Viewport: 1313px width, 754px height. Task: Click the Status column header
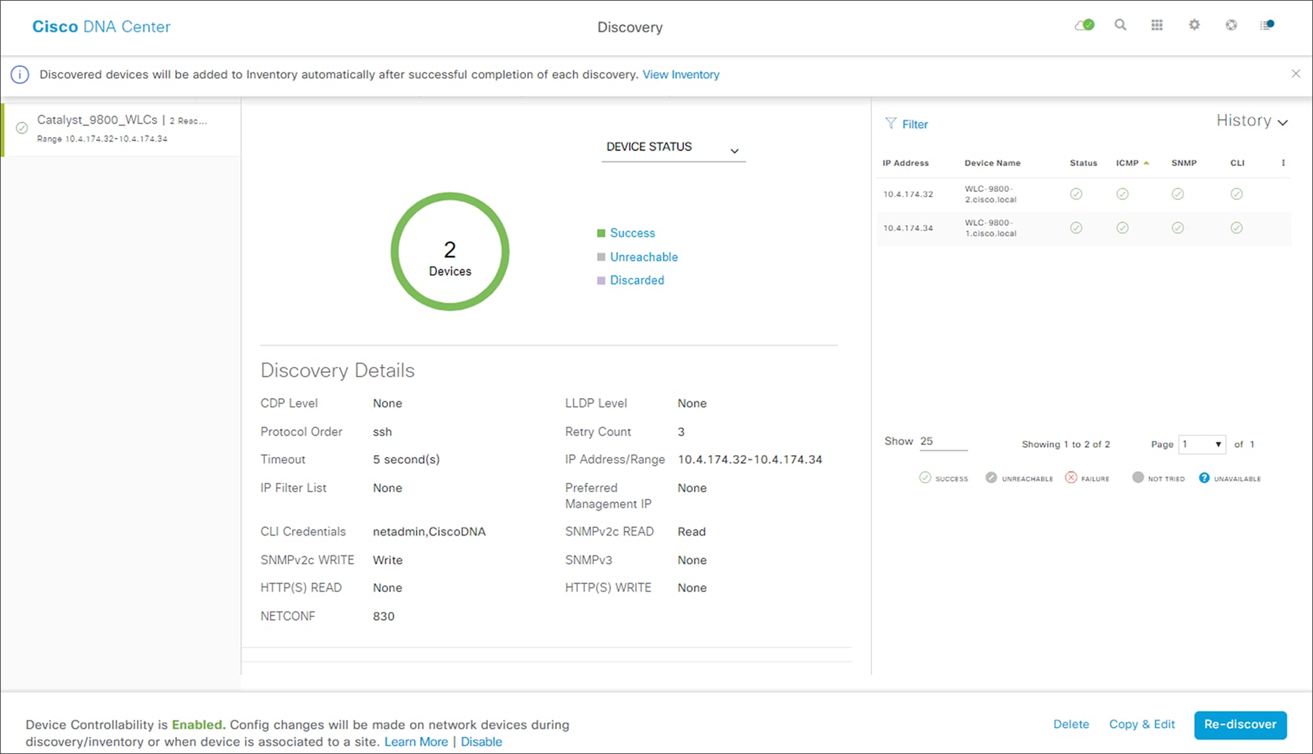[x=1083, y=163]
